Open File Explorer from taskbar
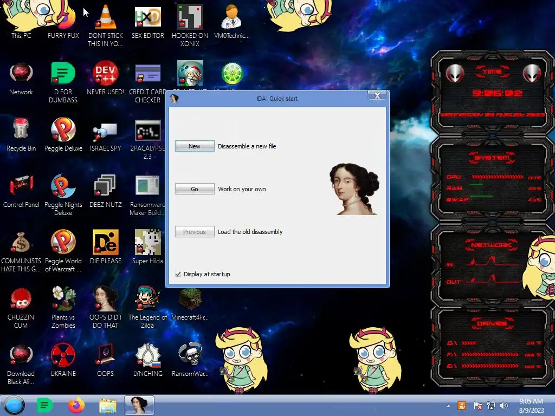Viewport: 555px width, 416px height. point(108,406)
